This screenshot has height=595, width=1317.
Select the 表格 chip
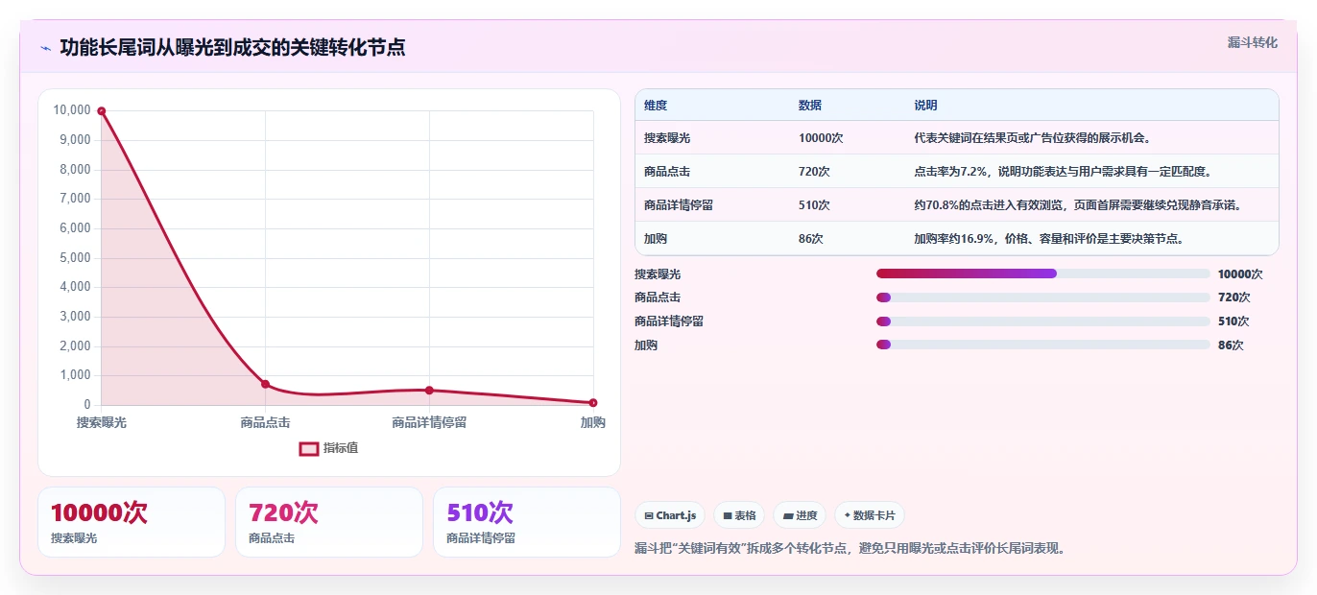[739, 515]
